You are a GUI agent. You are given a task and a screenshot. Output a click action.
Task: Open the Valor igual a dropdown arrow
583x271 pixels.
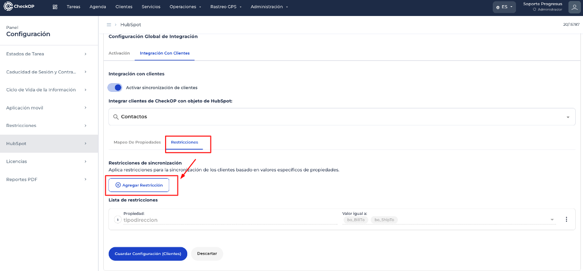point(552,220)
